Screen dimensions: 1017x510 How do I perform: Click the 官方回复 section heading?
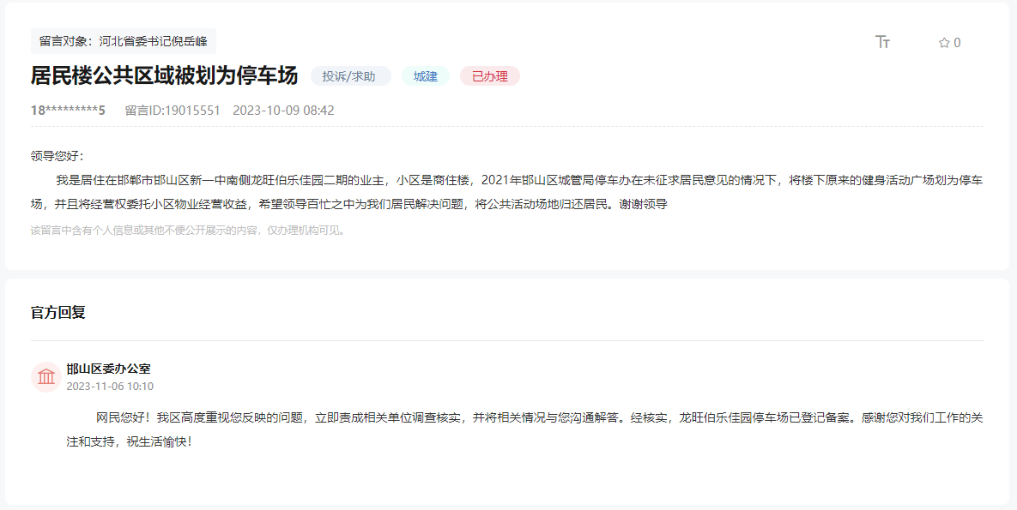pos(58,312)
